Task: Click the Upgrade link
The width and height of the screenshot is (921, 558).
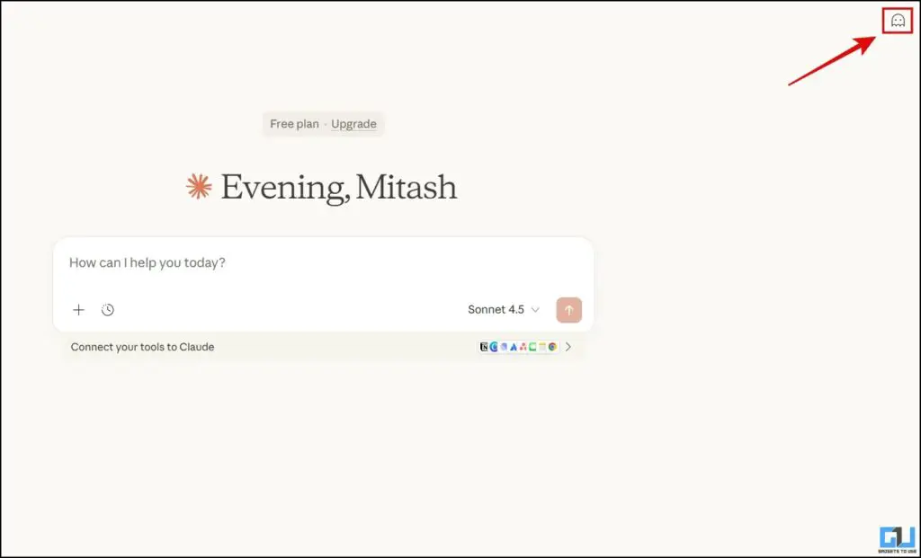Action: 353,124
